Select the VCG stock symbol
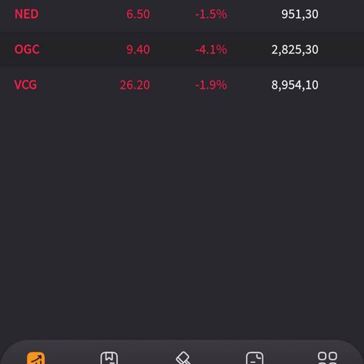 [25, 85]
